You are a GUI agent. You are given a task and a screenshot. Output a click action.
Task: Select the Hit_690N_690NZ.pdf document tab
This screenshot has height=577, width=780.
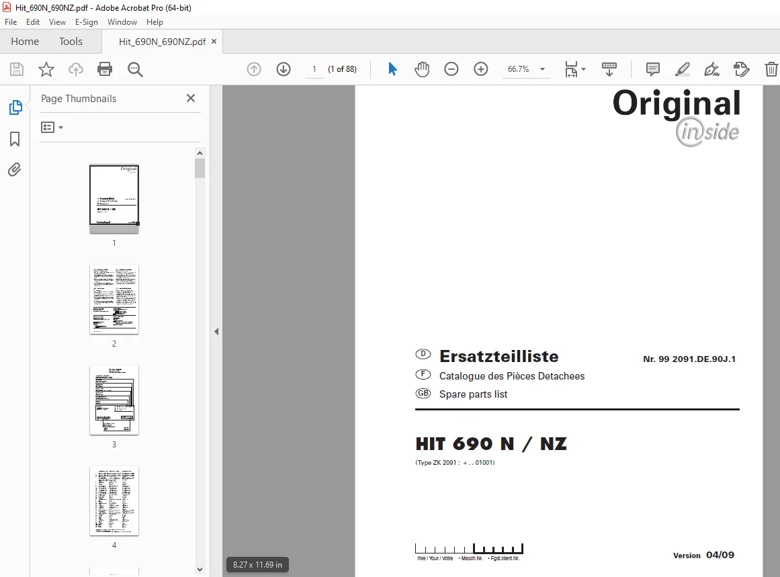click(162, 42)
